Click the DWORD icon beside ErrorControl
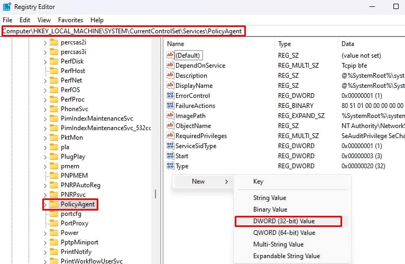 (170, 95)
